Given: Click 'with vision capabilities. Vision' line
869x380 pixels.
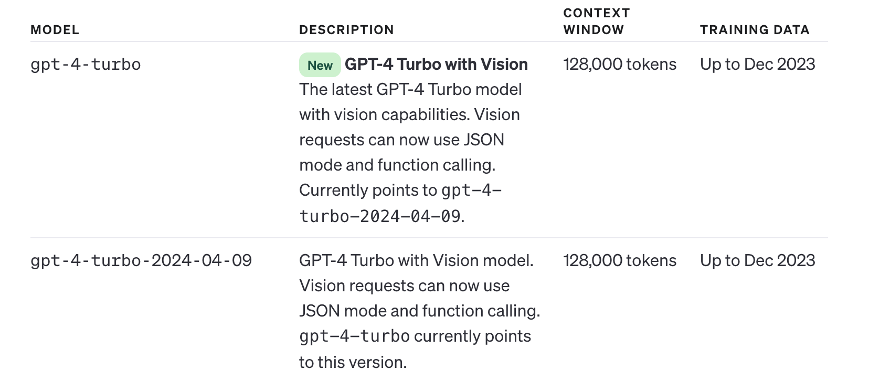Looking at the screenshot, I should pos(409,114).
